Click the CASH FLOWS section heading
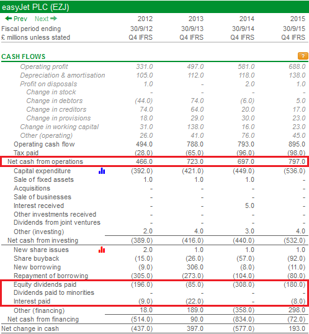This screenshot has width=309, height=334. click(x=24, y=56)
